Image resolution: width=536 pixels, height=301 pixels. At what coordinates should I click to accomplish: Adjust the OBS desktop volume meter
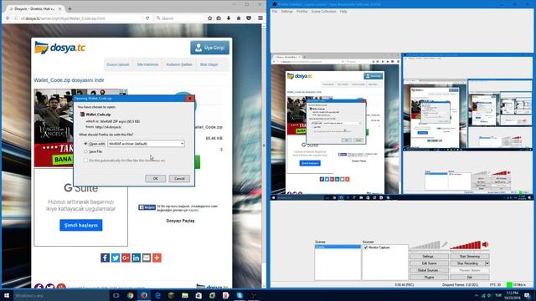point(466,245)
